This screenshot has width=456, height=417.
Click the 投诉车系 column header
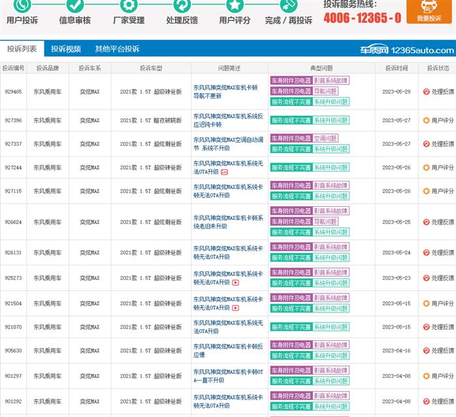(x=90, y=68)
